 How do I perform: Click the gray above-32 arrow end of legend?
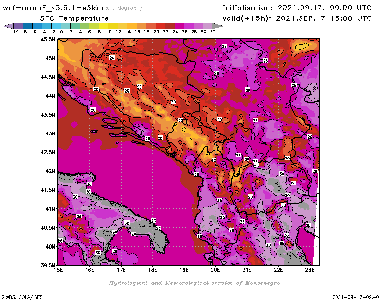point(217,26)
